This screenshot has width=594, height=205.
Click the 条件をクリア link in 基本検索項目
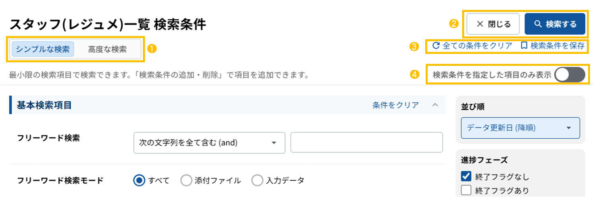(395, 105)
